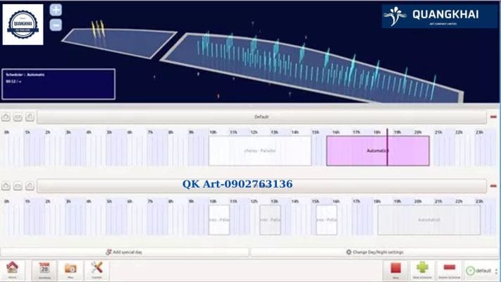Remove the second schedule with red minus
Image resolution: width=501 pixels, height=282 pixels.
pos(493,185)
